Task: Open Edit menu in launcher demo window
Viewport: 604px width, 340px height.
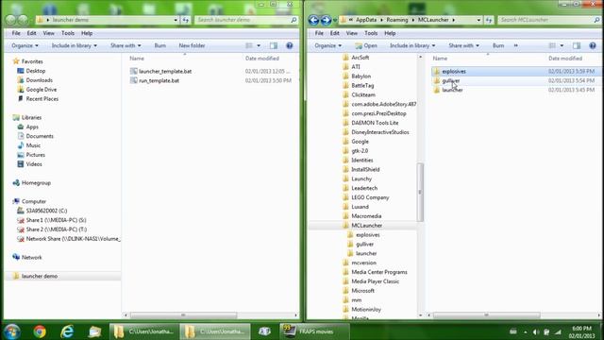Action: point(31,33)
